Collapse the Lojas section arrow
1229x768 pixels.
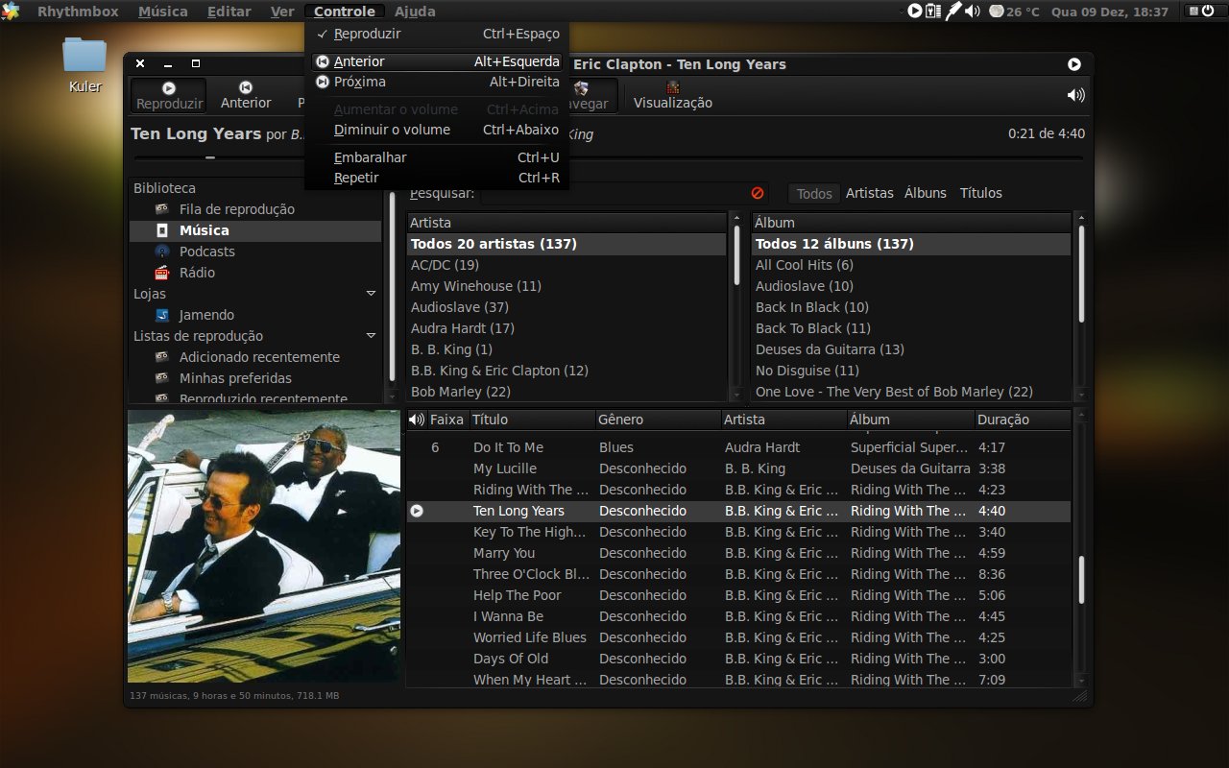click(371, 294)
